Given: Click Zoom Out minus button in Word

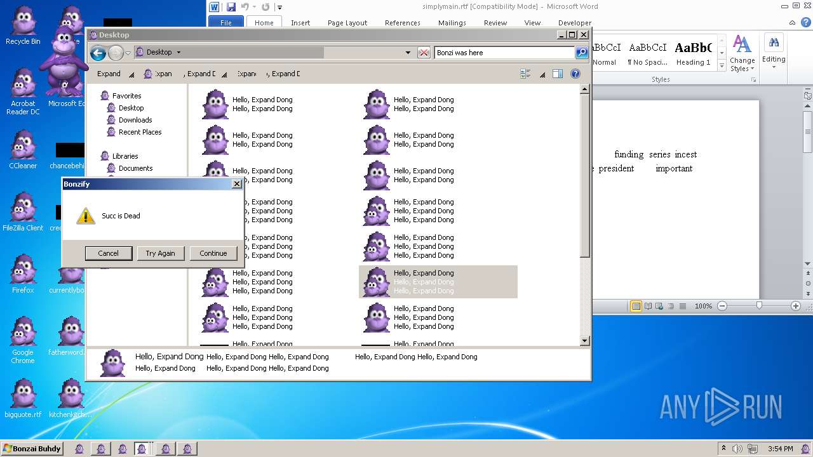Looking at the screenshot, I should (722, 306).
